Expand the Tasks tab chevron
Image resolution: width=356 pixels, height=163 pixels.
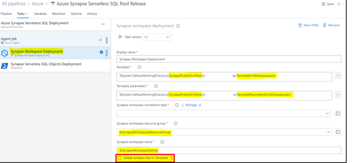pyautogui.click(x=27, y=14)
